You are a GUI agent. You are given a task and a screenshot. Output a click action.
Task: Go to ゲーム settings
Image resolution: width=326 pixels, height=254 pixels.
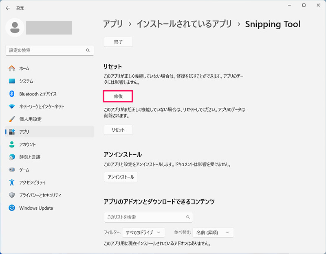click(50, 170)
